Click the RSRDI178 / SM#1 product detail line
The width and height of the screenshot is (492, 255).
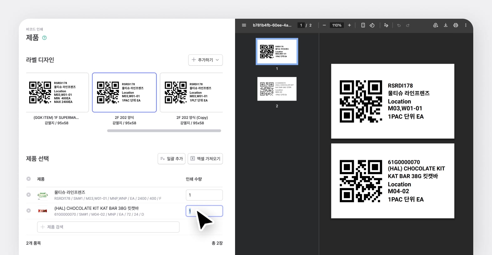tap(108, 199)
